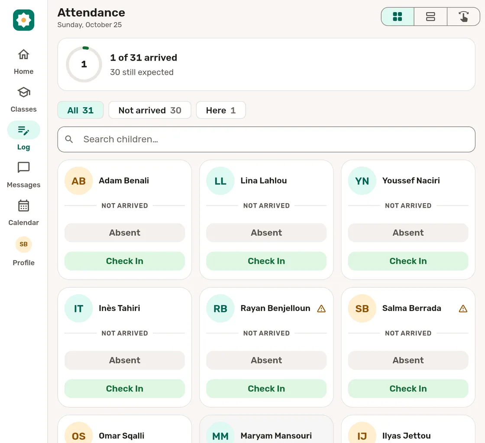485x443 pixels.
Task: Click Lina Lahlou's LL avatar
Action: pos(220,181)
